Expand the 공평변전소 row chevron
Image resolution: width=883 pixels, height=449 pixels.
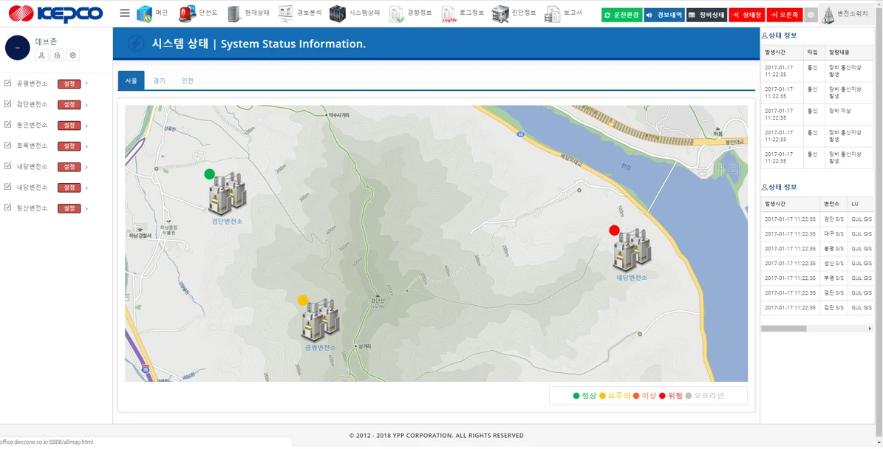pyautogui.click(x=86, y=84)
